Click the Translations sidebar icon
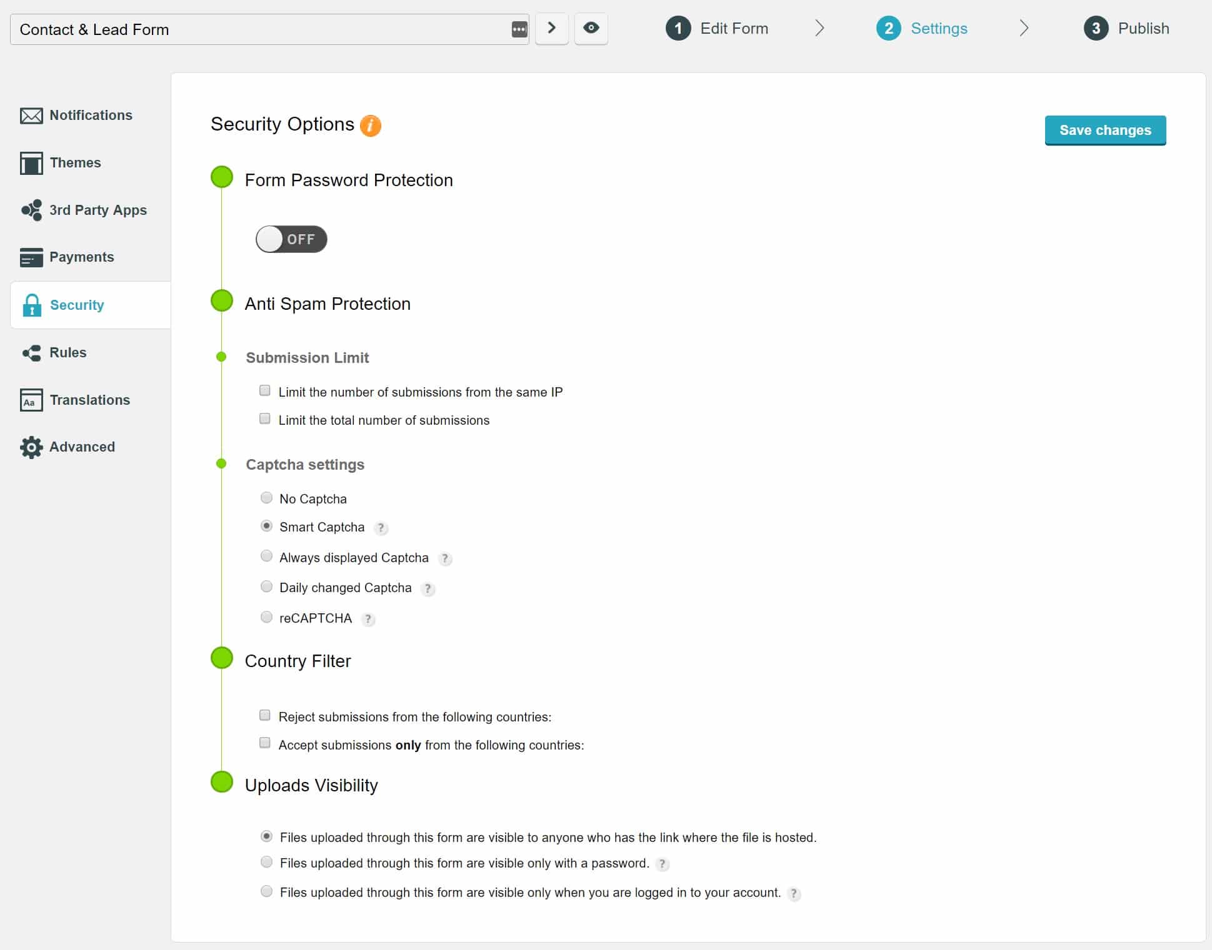Viewport: 1212px width, 950px height. [31, 399]
